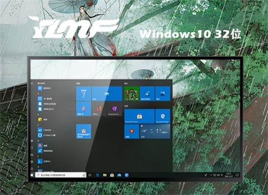The width and height of the screenshot is (268, 195).
Task: Open Microsoft Store from the taskbar
Action: [112, 175]
